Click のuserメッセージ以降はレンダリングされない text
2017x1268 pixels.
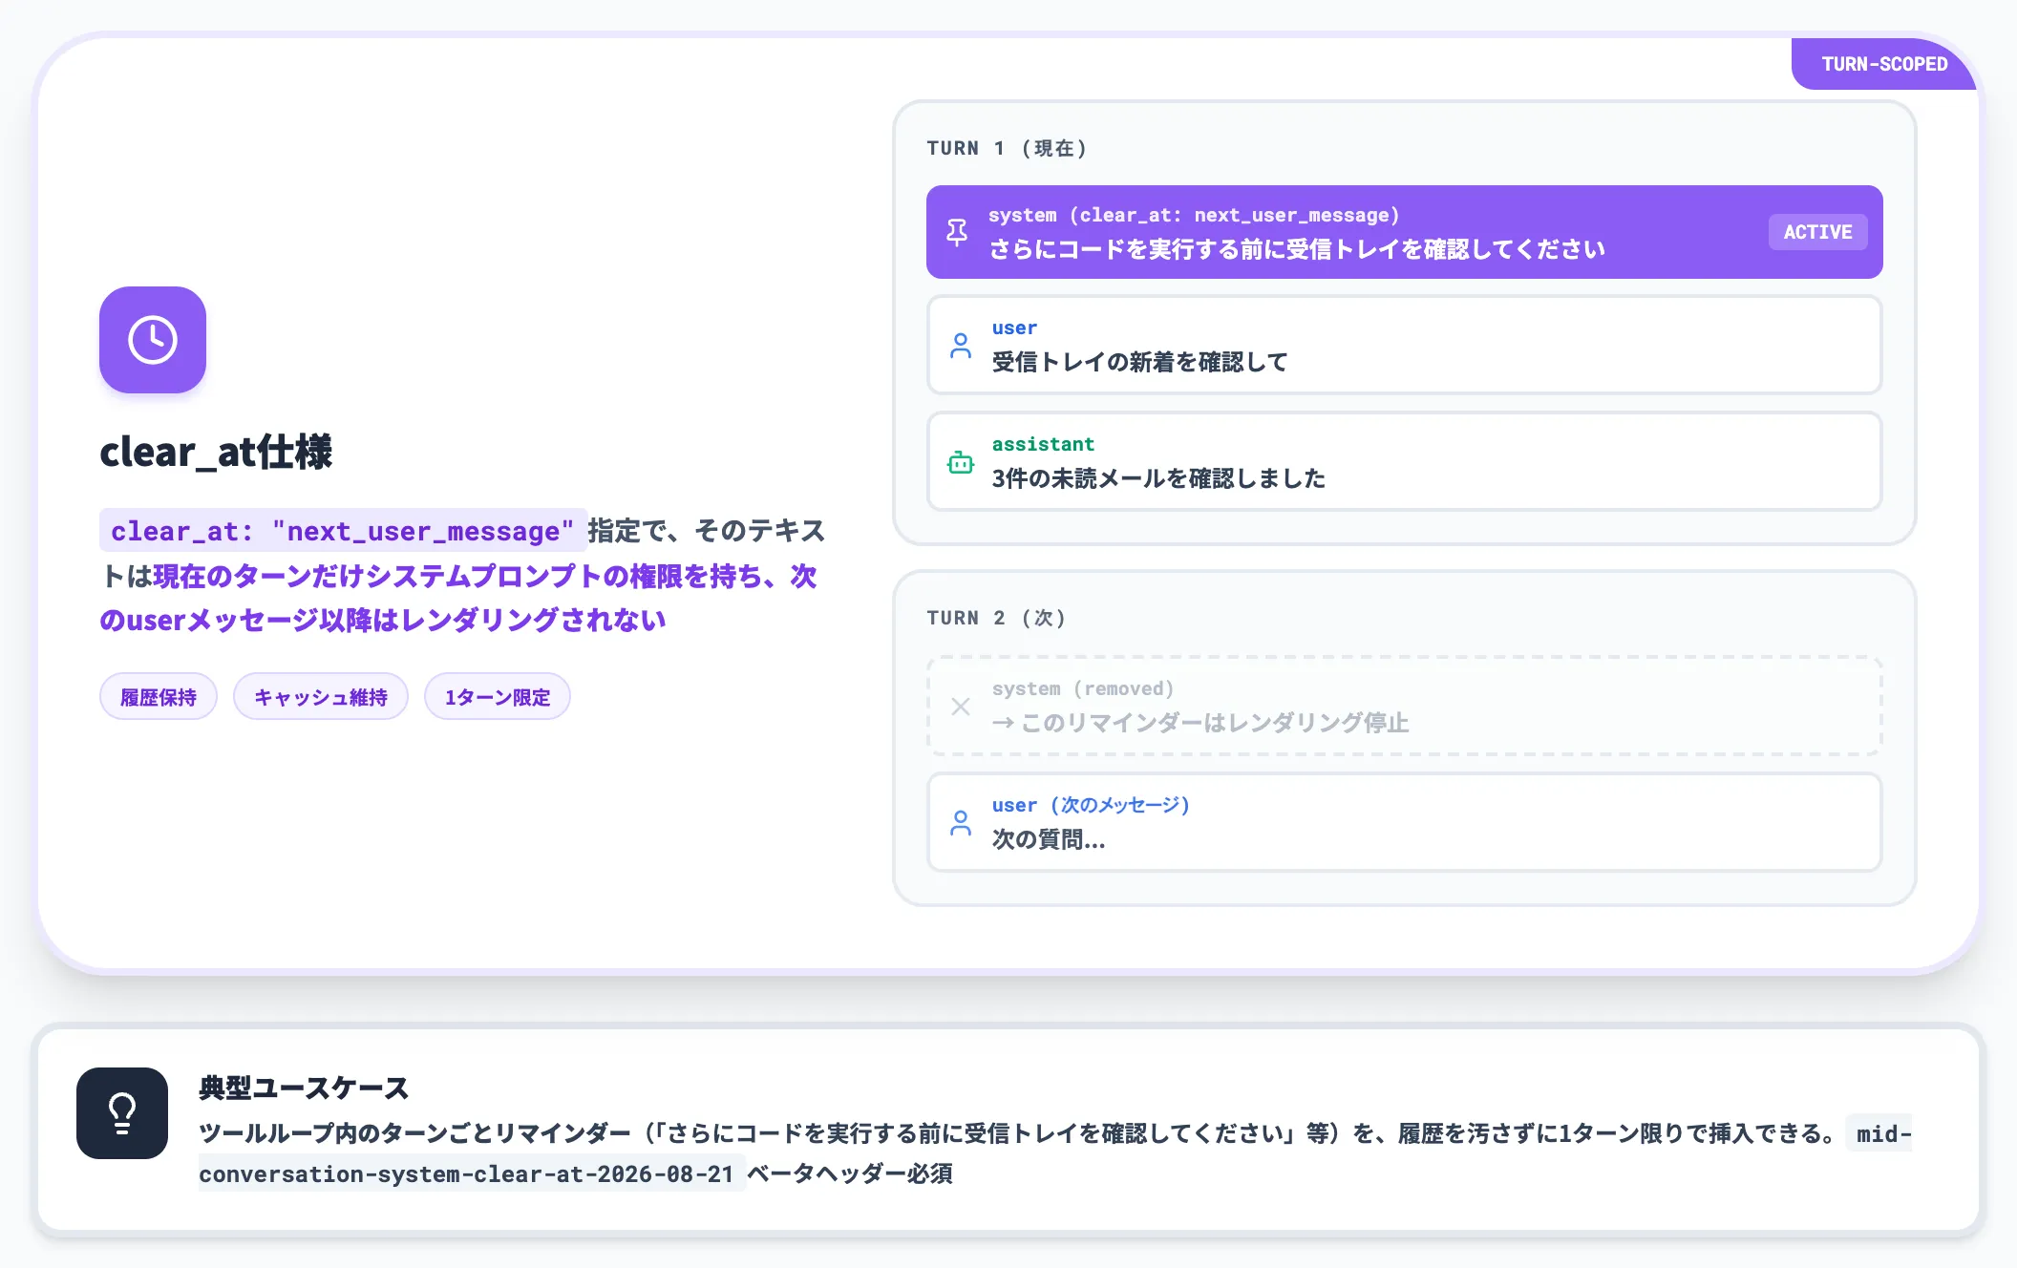coord(382,620)
